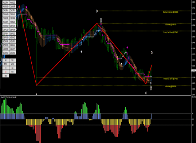Select the magenta diamond marker at chart top-left

click(26, 7)
